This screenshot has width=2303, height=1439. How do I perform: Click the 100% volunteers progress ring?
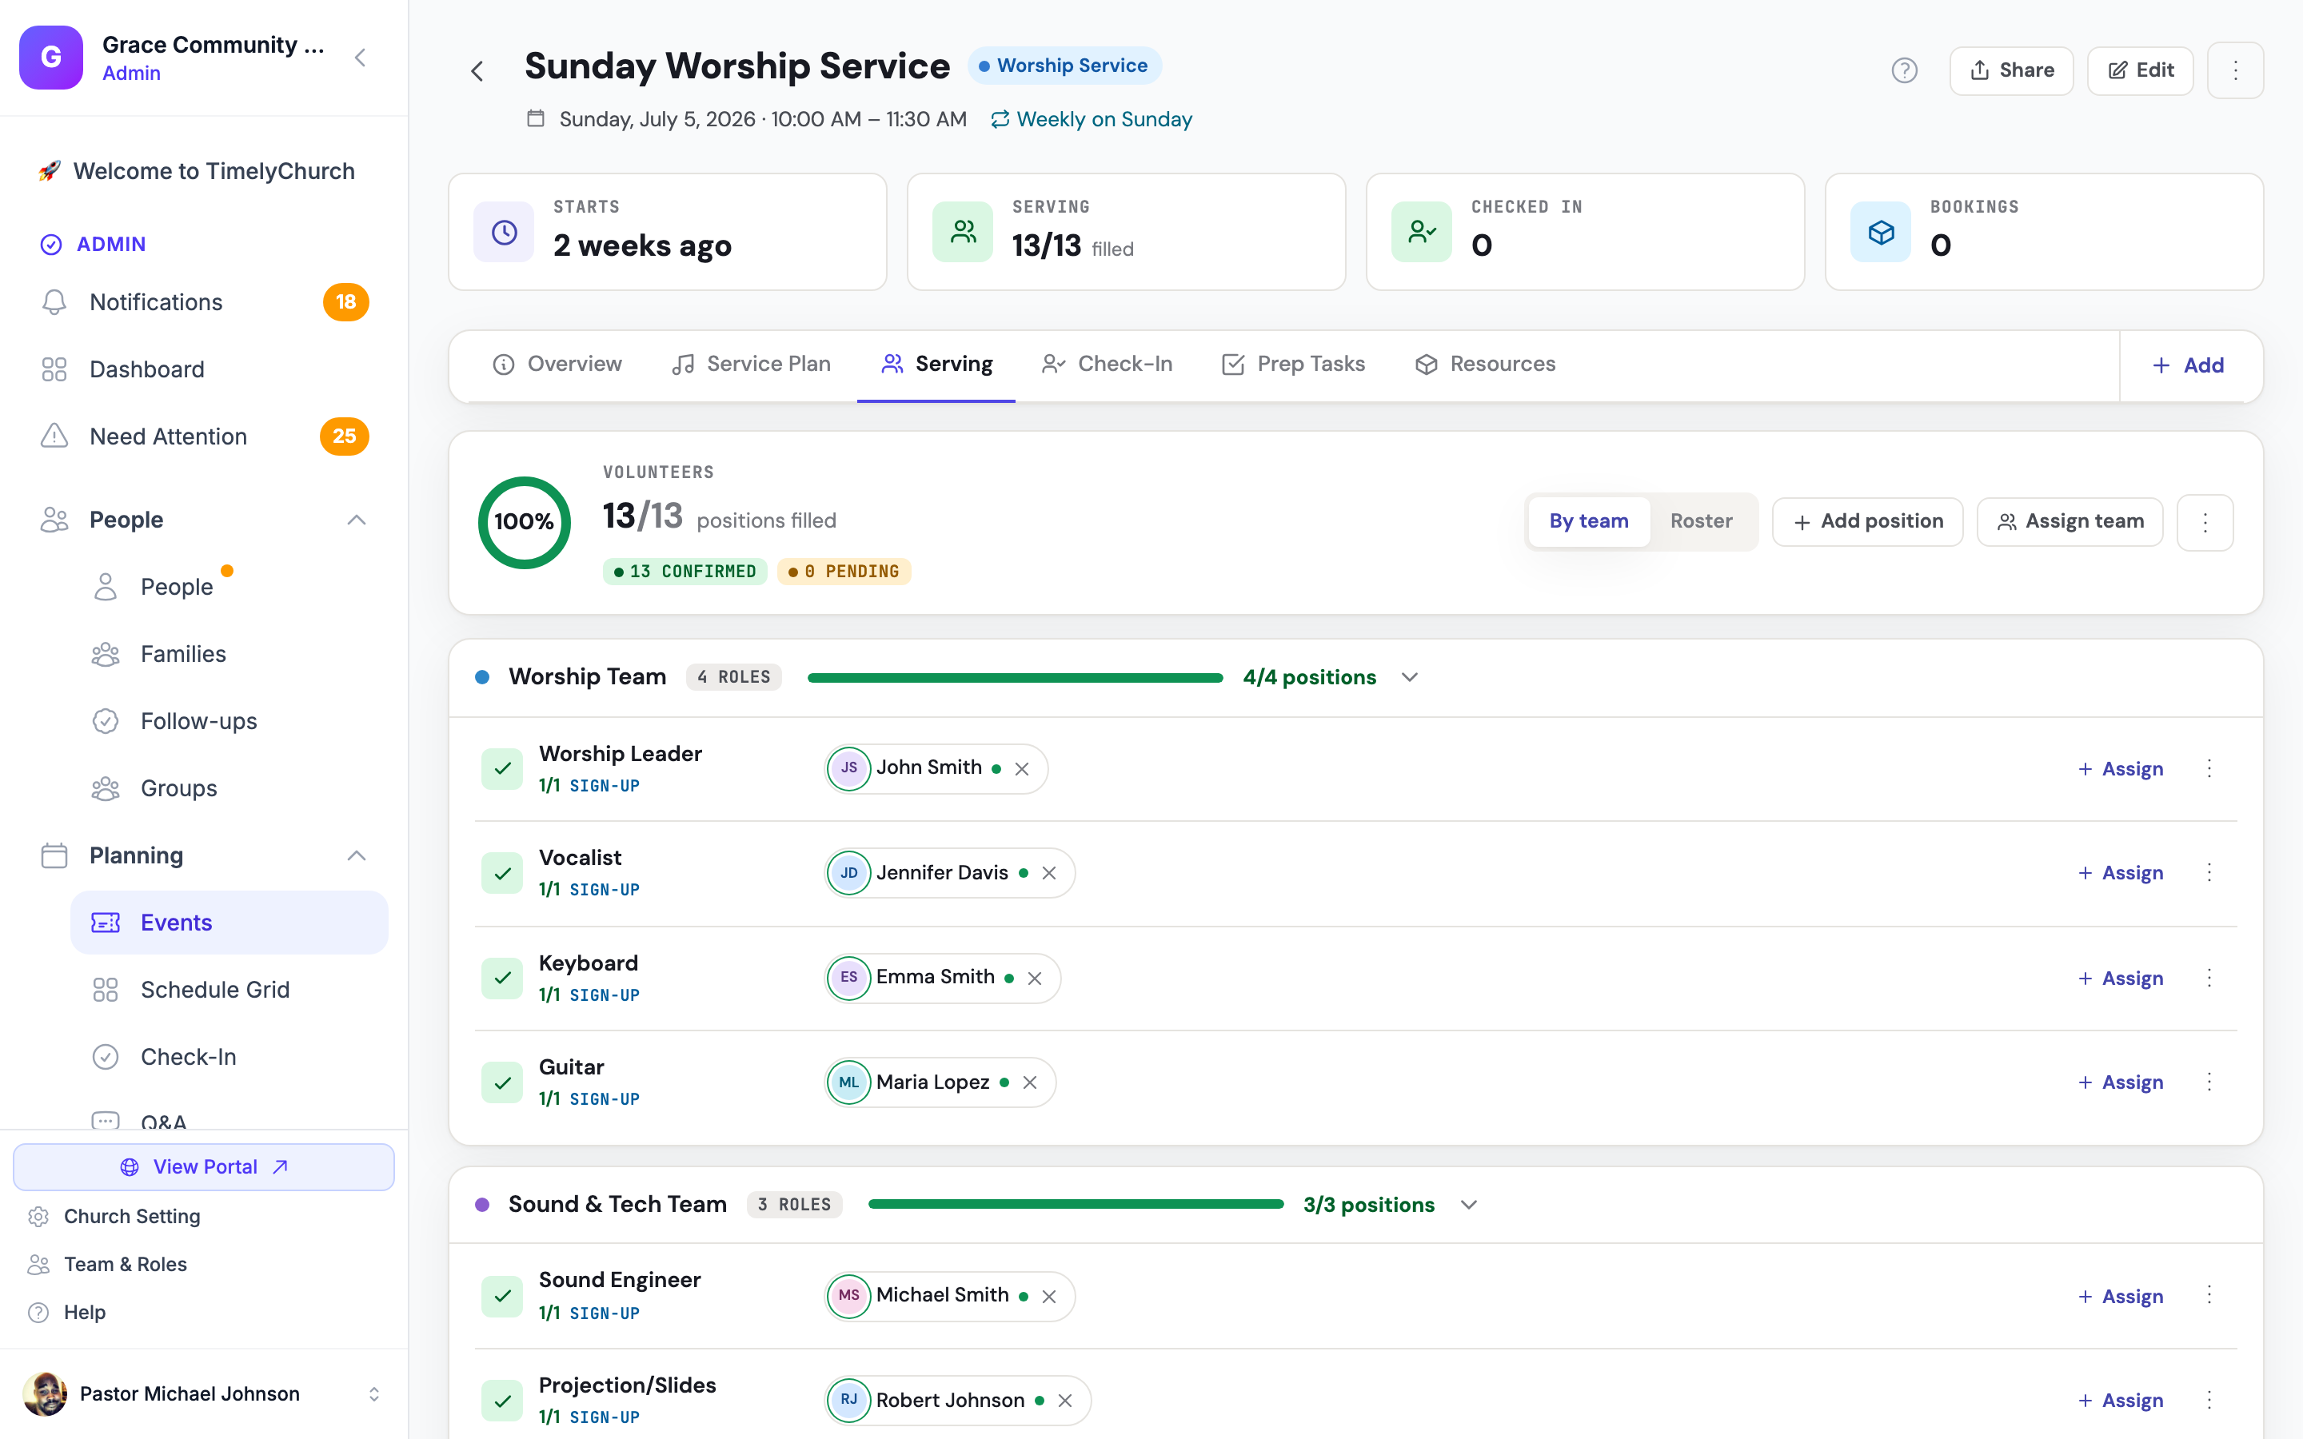[525, 521]
